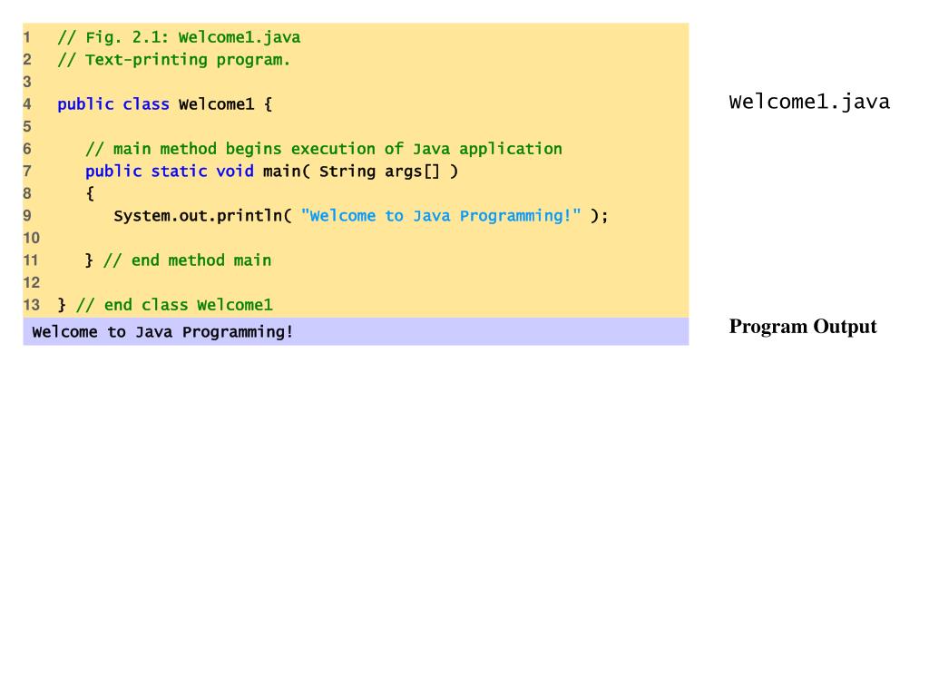This screenshot has width=929, height=697.
Task: Click line number 10
Action: 32,238
